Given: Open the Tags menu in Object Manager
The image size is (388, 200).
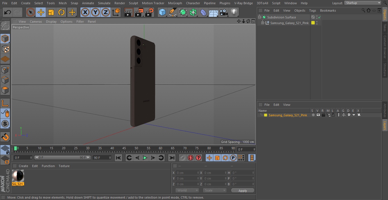Looking at the screenshot, I should pyautogui.click(x=312, y=10).
